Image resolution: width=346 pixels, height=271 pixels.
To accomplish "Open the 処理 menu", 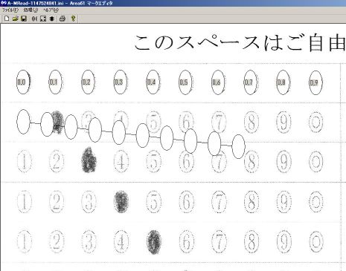I will pos(31,10).
